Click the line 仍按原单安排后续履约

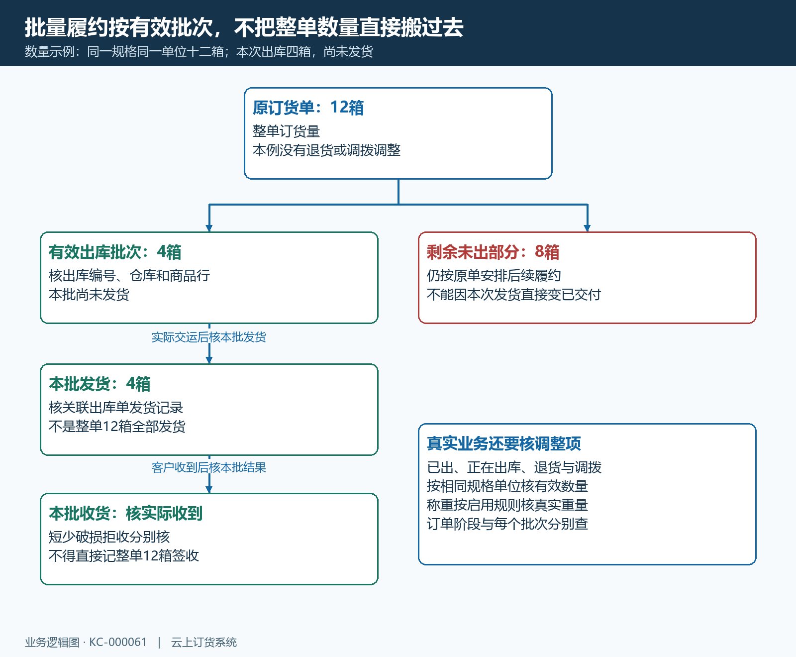(x=494, y=276)
